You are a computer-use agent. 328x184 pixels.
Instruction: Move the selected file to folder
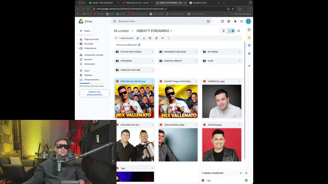coord(150,38)
